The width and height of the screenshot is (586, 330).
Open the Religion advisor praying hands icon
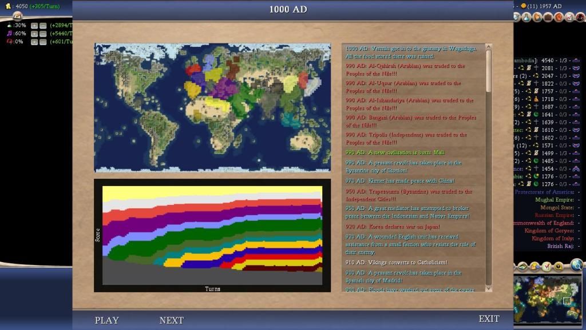[x=537, y=17]
